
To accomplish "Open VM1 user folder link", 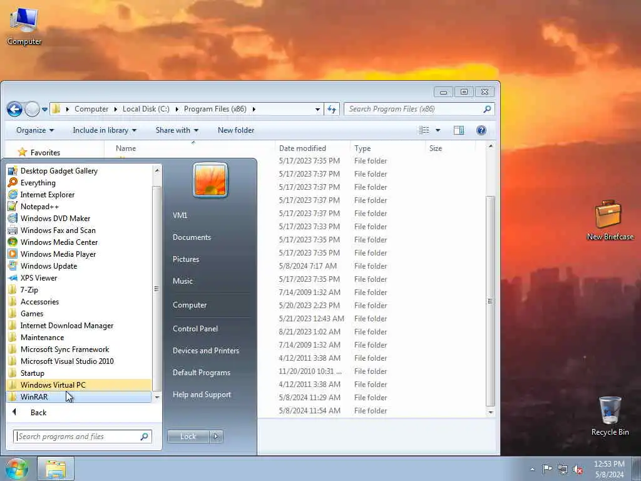I will [x=180, y=215].
